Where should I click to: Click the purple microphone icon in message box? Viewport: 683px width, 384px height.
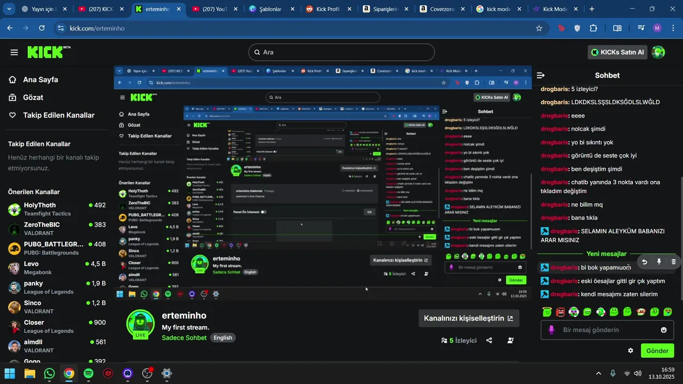(x=552, y=330)
